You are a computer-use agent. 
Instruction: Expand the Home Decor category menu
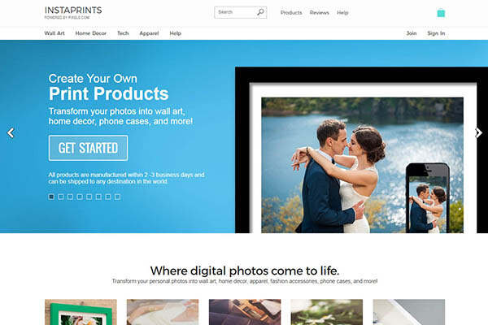(91, 33)
